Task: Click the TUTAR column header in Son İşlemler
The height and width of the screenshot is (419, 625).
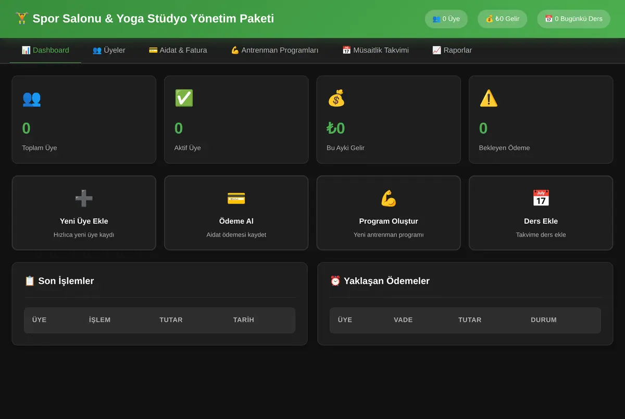Action: pyautogui.click(x=171, y=320)
